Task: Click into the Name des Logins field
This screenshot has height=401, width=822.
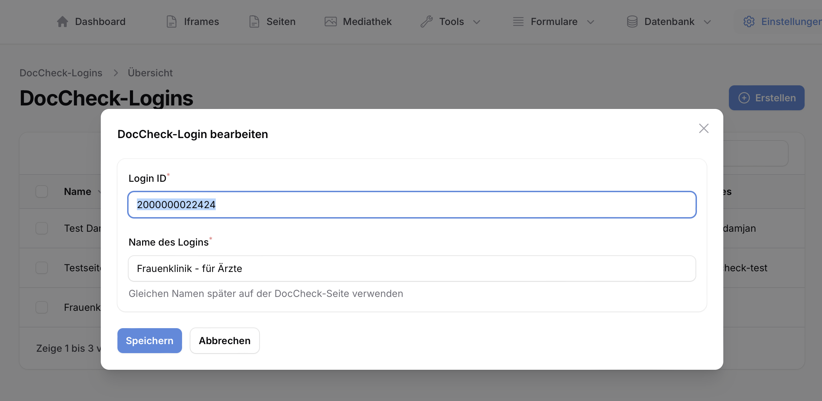Action: tap(412, 268)
